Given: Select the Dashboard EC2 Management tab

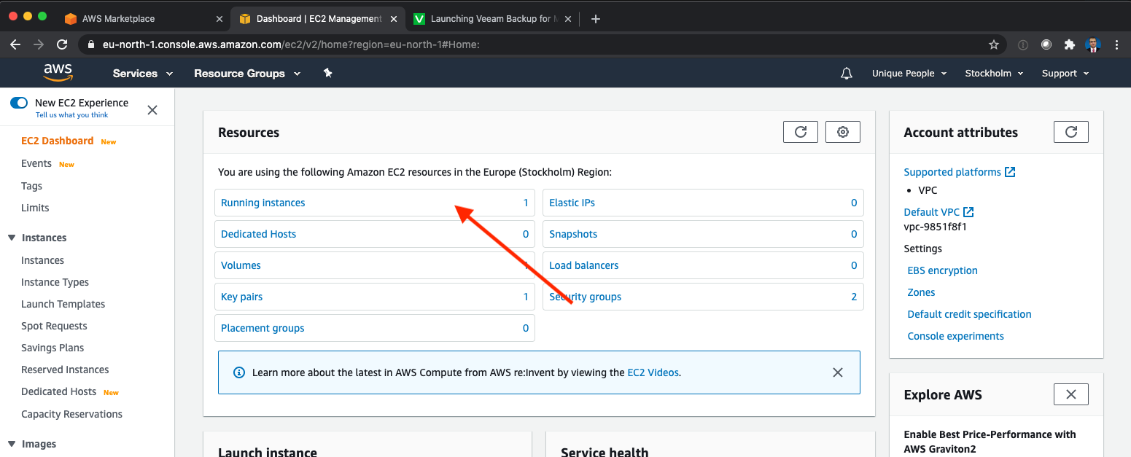Looking at the screenshot, I should 319,19.
